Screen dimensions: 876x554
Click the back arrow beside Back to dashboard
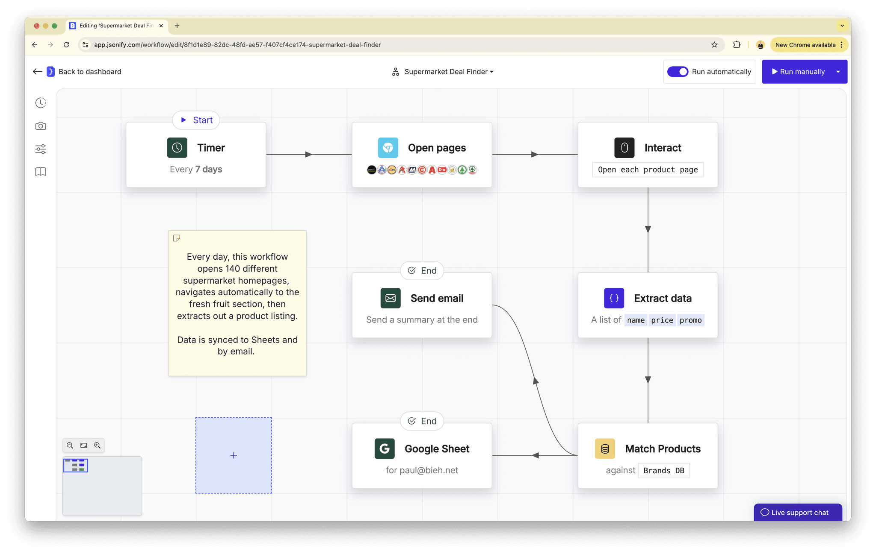[x=37, y=72]
